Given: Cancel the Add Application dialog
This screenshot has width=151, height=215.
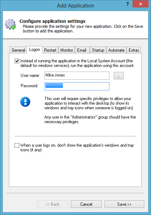Looking at the screenshot, I should [x=86, y=204].
